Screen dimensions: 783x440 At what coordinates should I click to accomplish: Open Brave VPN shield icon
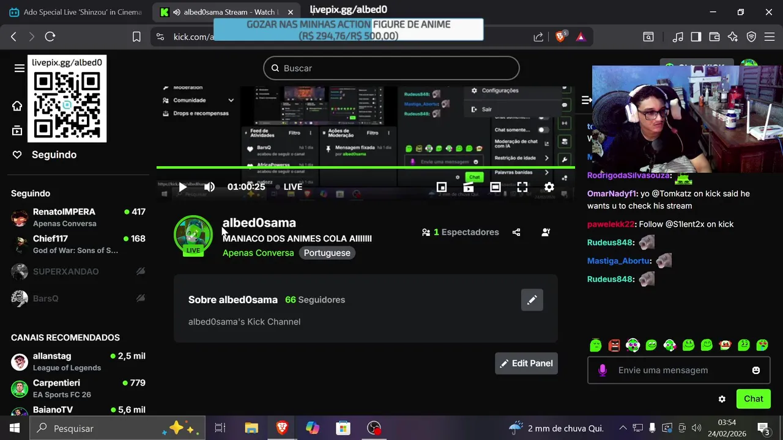pyautogui.click(x=752, y=37)
